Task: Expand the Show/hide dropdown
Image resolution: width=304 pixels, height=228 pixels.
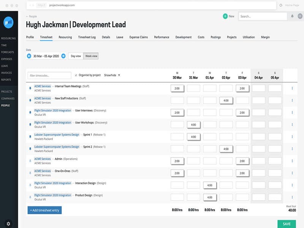Action: coord(112,75)
